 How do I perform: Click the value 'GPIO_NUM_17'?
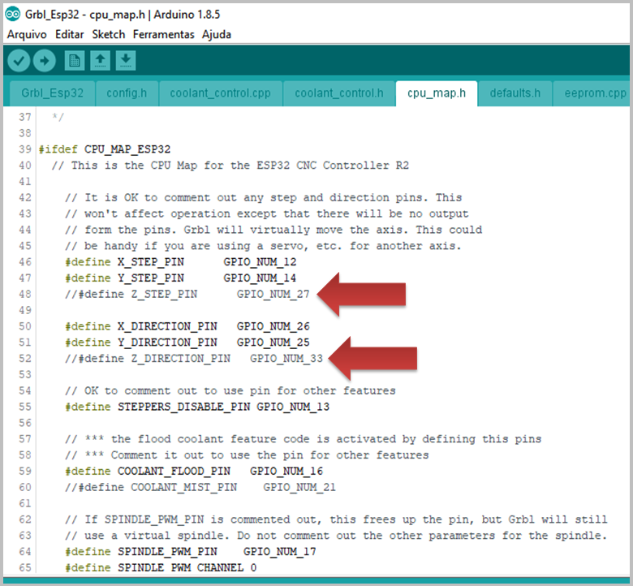280,552
